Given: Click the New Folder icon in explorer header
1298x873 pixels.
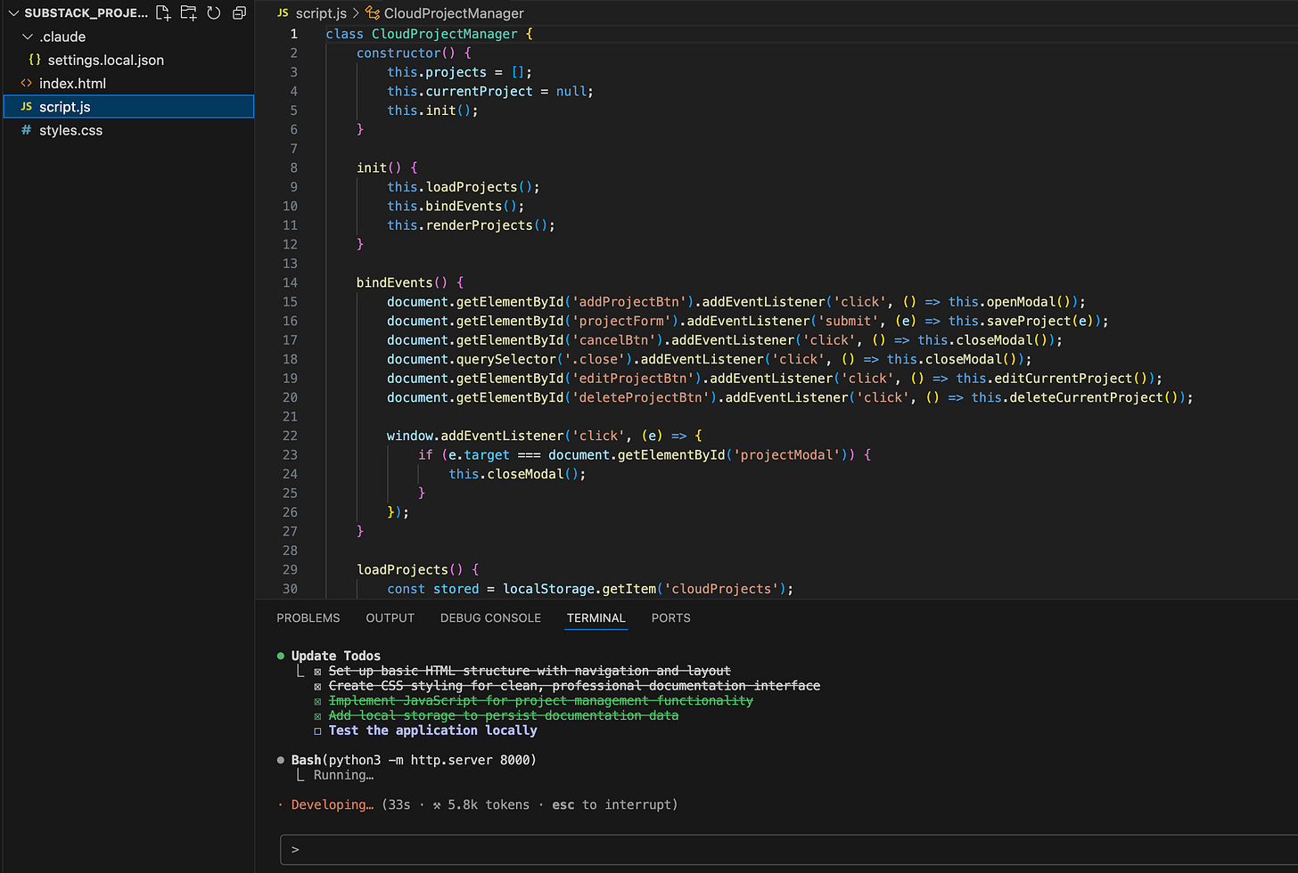Looking at the screenshot, I should tap(188, 12).
